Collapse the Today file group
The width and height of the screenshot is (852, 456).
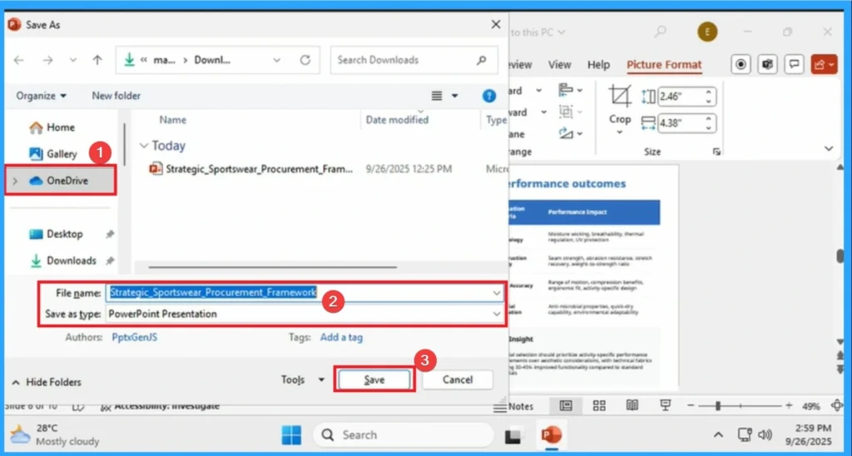144,146
